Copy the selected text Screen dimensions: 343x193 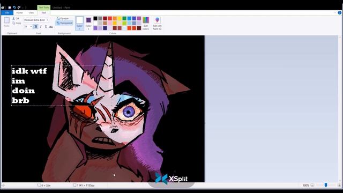(17, 23)
